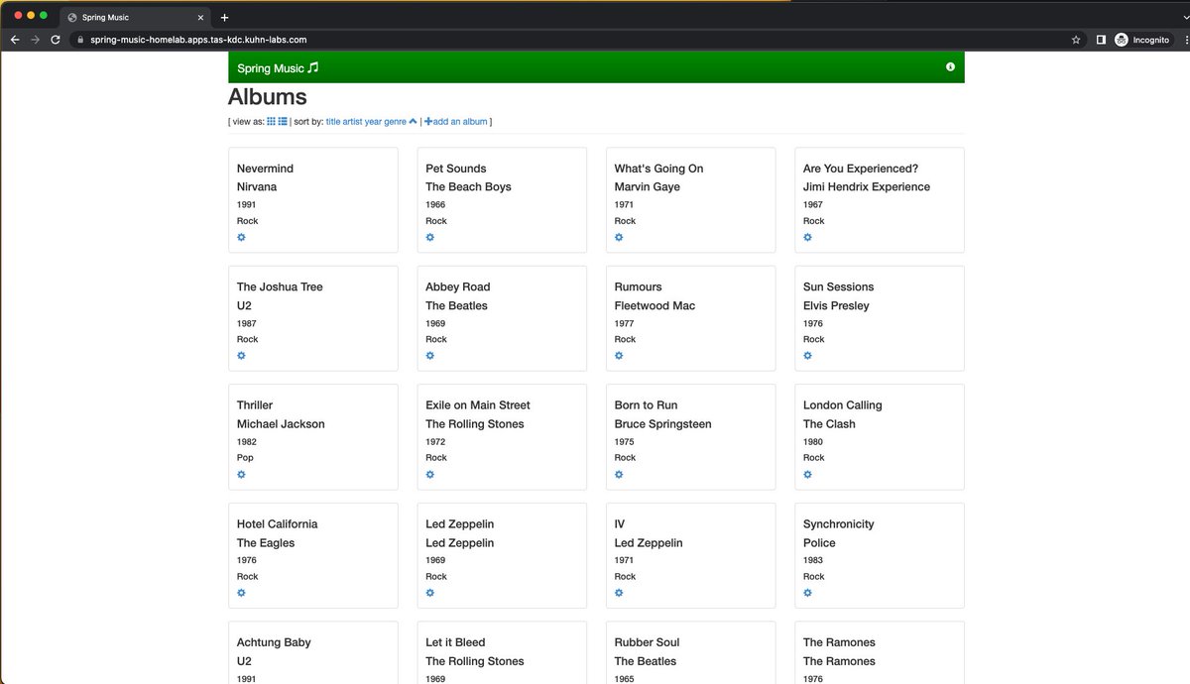Click add an album link
Screen dimensions: 1190x684
click(456, 122)
